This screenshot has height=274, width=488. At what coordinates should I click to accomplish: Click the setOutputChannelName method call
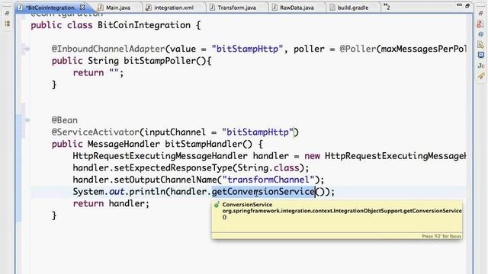tap(165, 180)
